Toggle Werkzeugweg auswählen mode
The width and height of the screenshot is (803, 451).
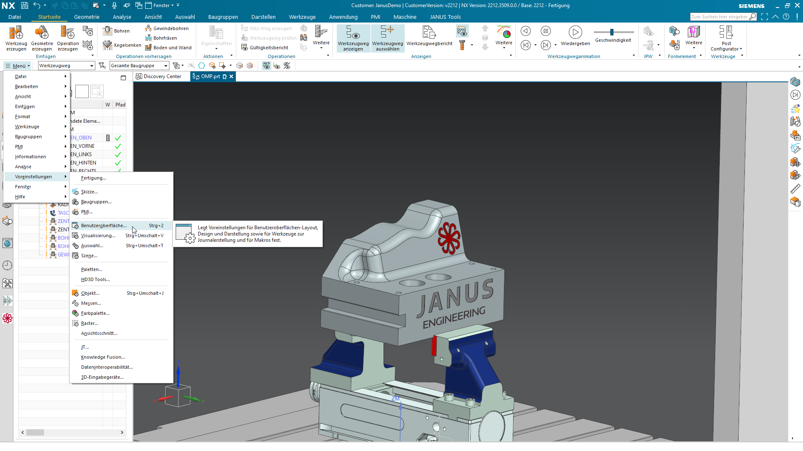coord(388,38)
